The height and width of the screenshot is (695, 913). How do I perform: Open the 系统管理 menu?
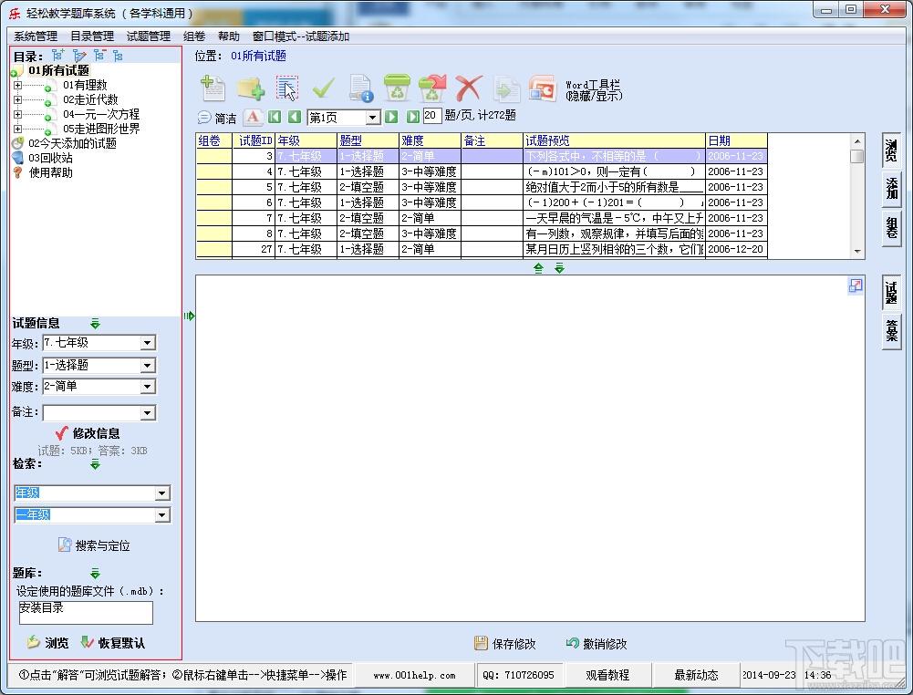pos(36,36)
